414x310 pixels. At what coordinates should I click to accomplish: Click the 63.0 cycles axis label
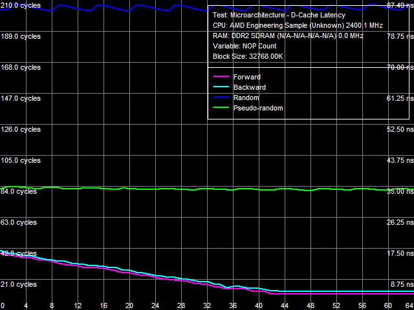19,222
